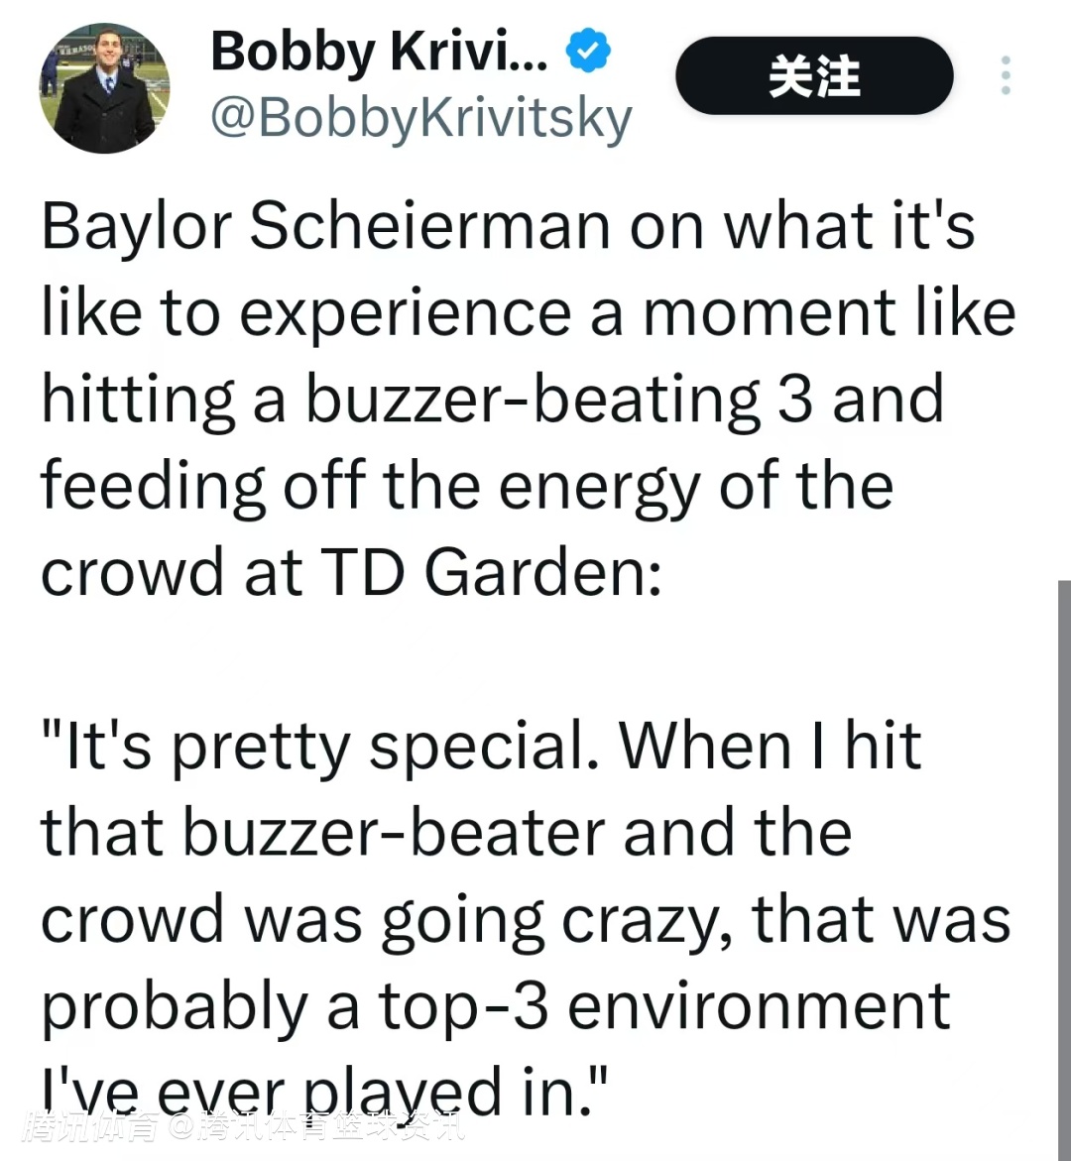The width and height of the screenshot is (1071, 1161).
Task: Open Bobby Krivitsky's profile avatar photo
Action: [x=105, y=89]
